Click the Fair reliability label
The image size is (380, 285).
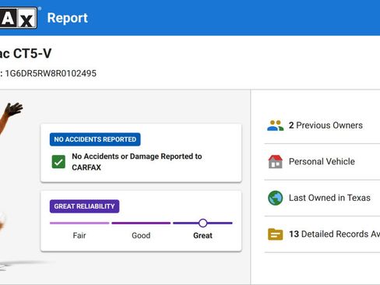point(79,235)
